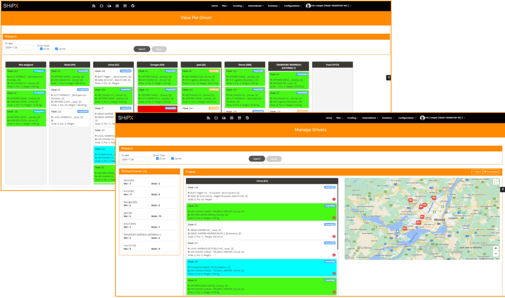The width and height of the screenshot is (505, 298).
Task: Select map marker P3
Action: [x=434, y=198]
